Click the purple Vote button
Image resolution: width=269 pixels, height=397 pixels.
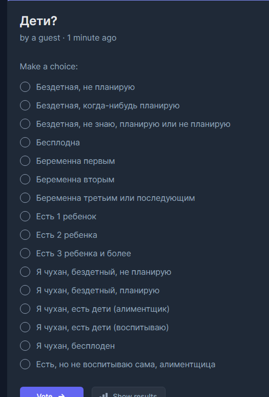point(52,392)
